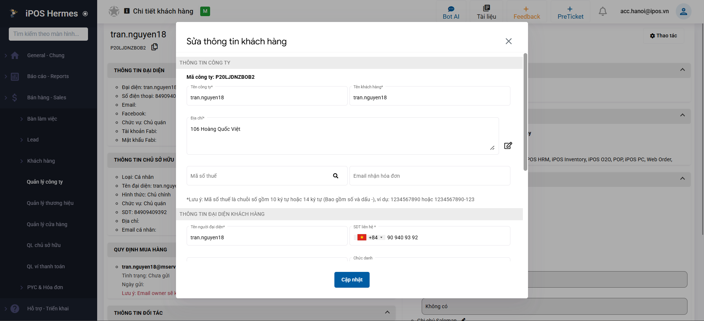Copy the company code P20LJDNZBOB2
The width and height of the screenshot is (704, 321).
click(155, 47)
